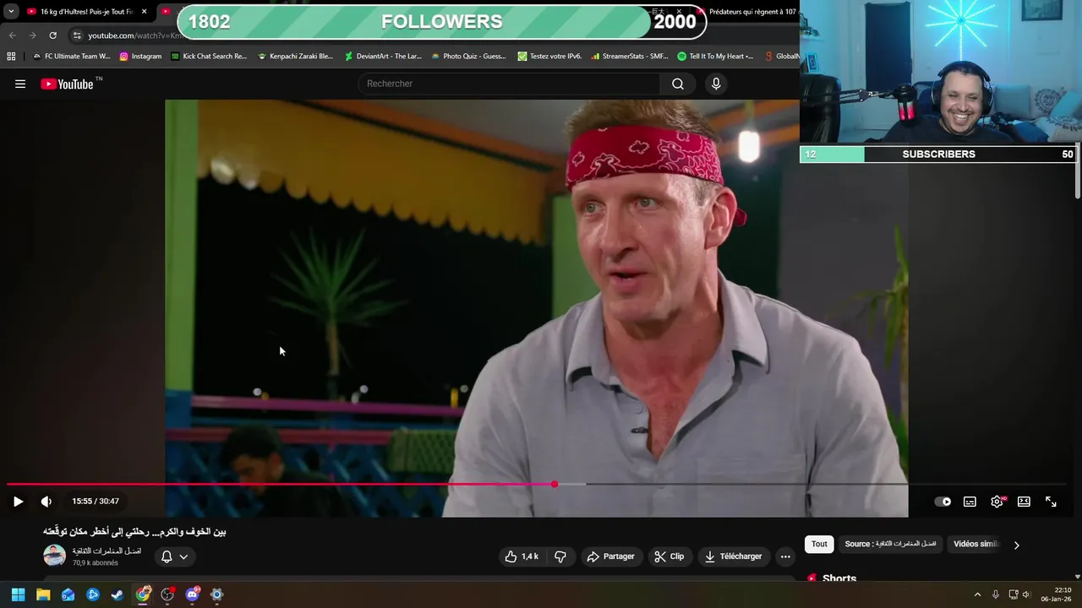Click the system tray volume icon
The height and width of the screenshot is (608, 1082).
click(x=1026, y=594)
